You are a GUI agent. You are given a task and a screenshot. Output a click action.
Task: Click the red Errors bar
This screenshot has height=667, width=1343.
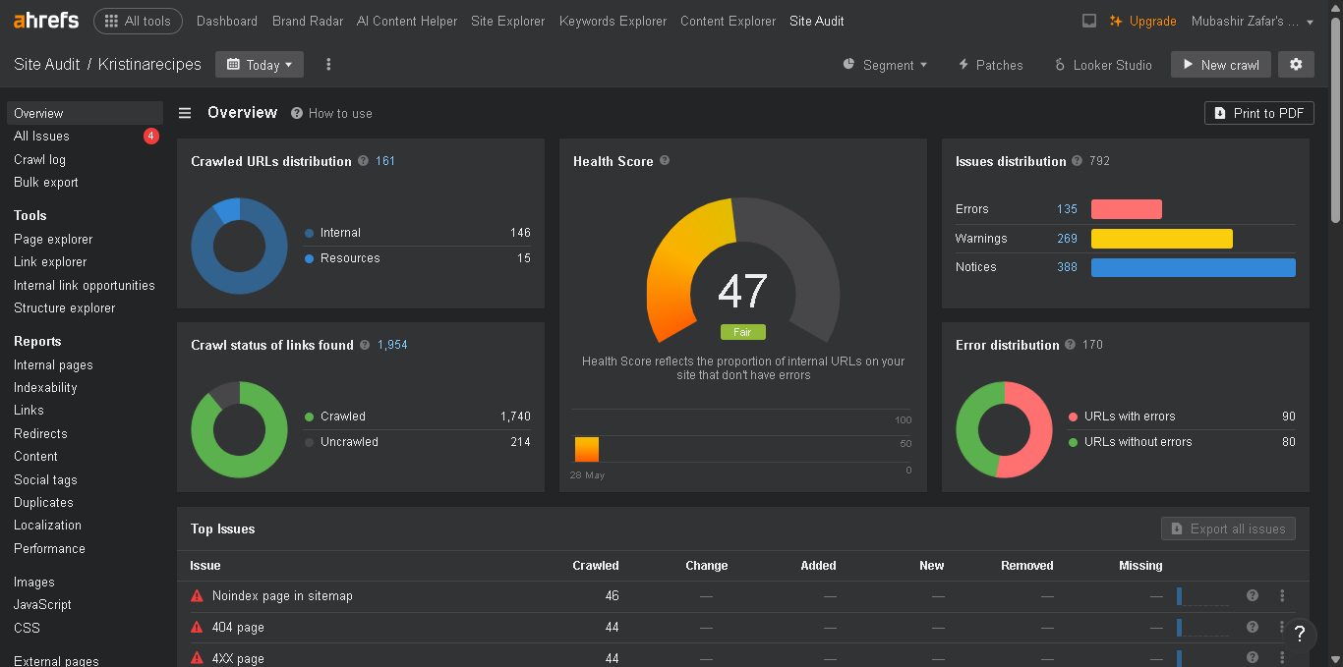(1127, 209)
